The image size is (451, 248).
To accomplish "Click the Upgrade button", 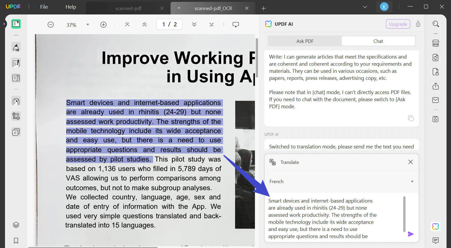I will [398, 24].
